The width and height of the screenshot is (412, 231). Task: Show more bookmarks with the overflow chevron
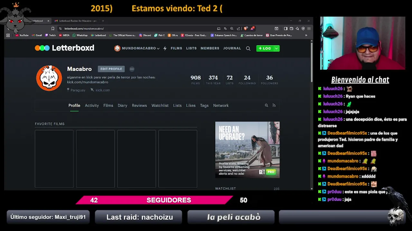tap(306, 35)
